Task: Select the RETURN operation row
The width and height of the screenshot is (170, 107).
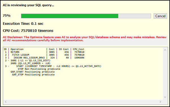Action: coord(44,52)
